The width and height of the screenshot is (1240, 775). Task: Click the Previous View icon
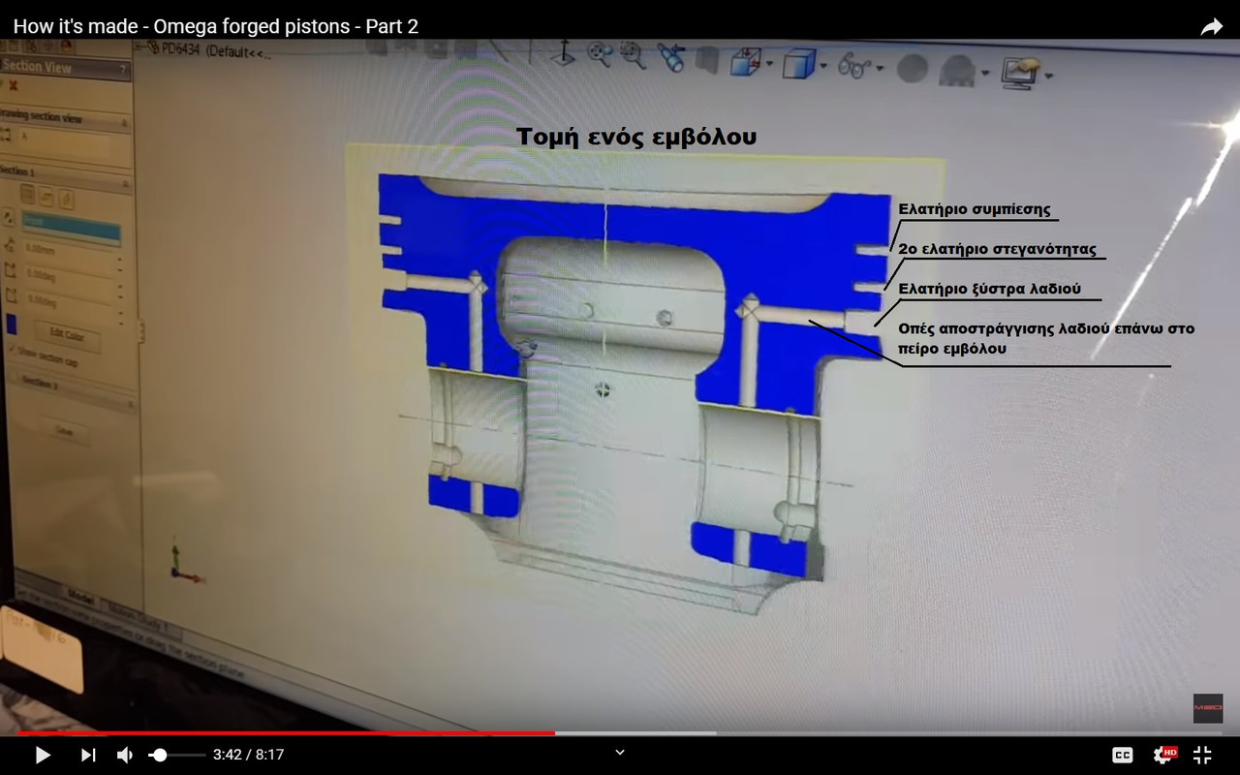pyautogui.click(x=671, y=58)
